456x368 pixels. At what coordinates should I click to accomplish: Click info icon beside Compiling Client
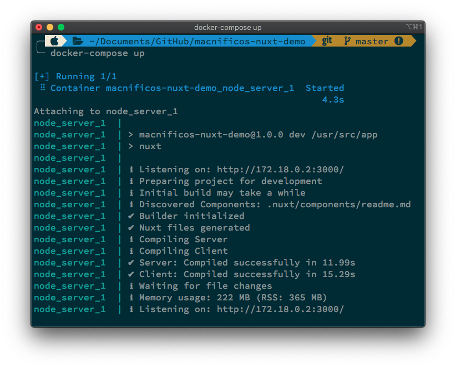tap(131, 251)
